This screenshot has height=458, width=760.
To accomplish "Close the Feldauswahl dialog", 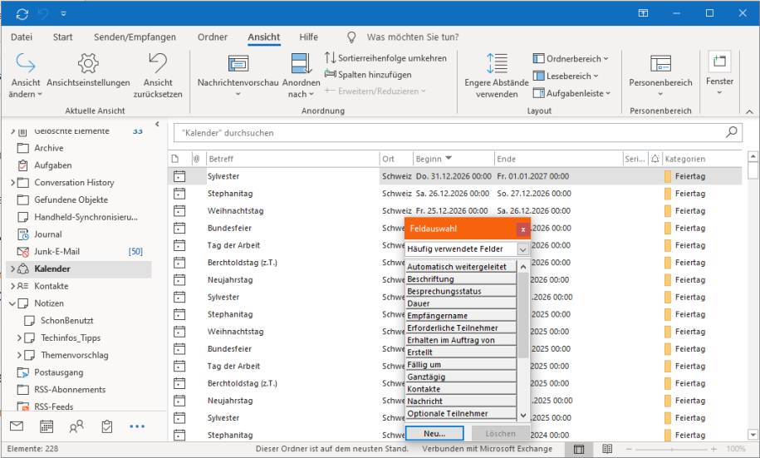I will (x=522, y=229).
